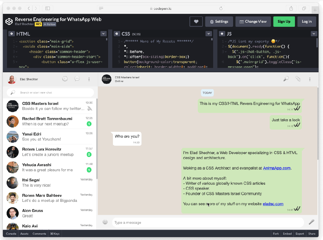The width and height of the screenshot is (323, 240).
Task: Toggle the Safari sidebar button
Action: pos(48,8)
